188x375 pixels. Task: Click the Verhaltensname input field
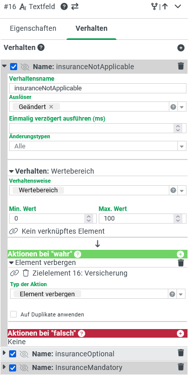[98, 88]
